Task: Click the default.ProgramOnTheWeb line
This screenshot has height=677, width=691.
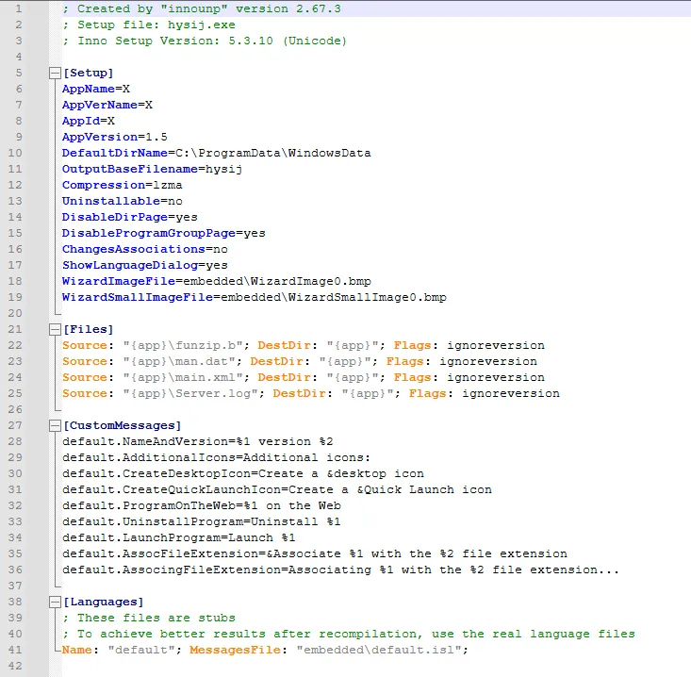Action: point(202,506)
